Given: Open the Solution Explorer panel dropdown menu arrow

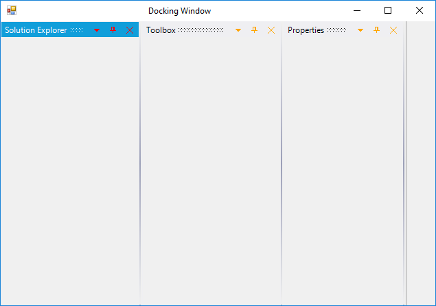Looking at the screenshot, I should [97, 30].
